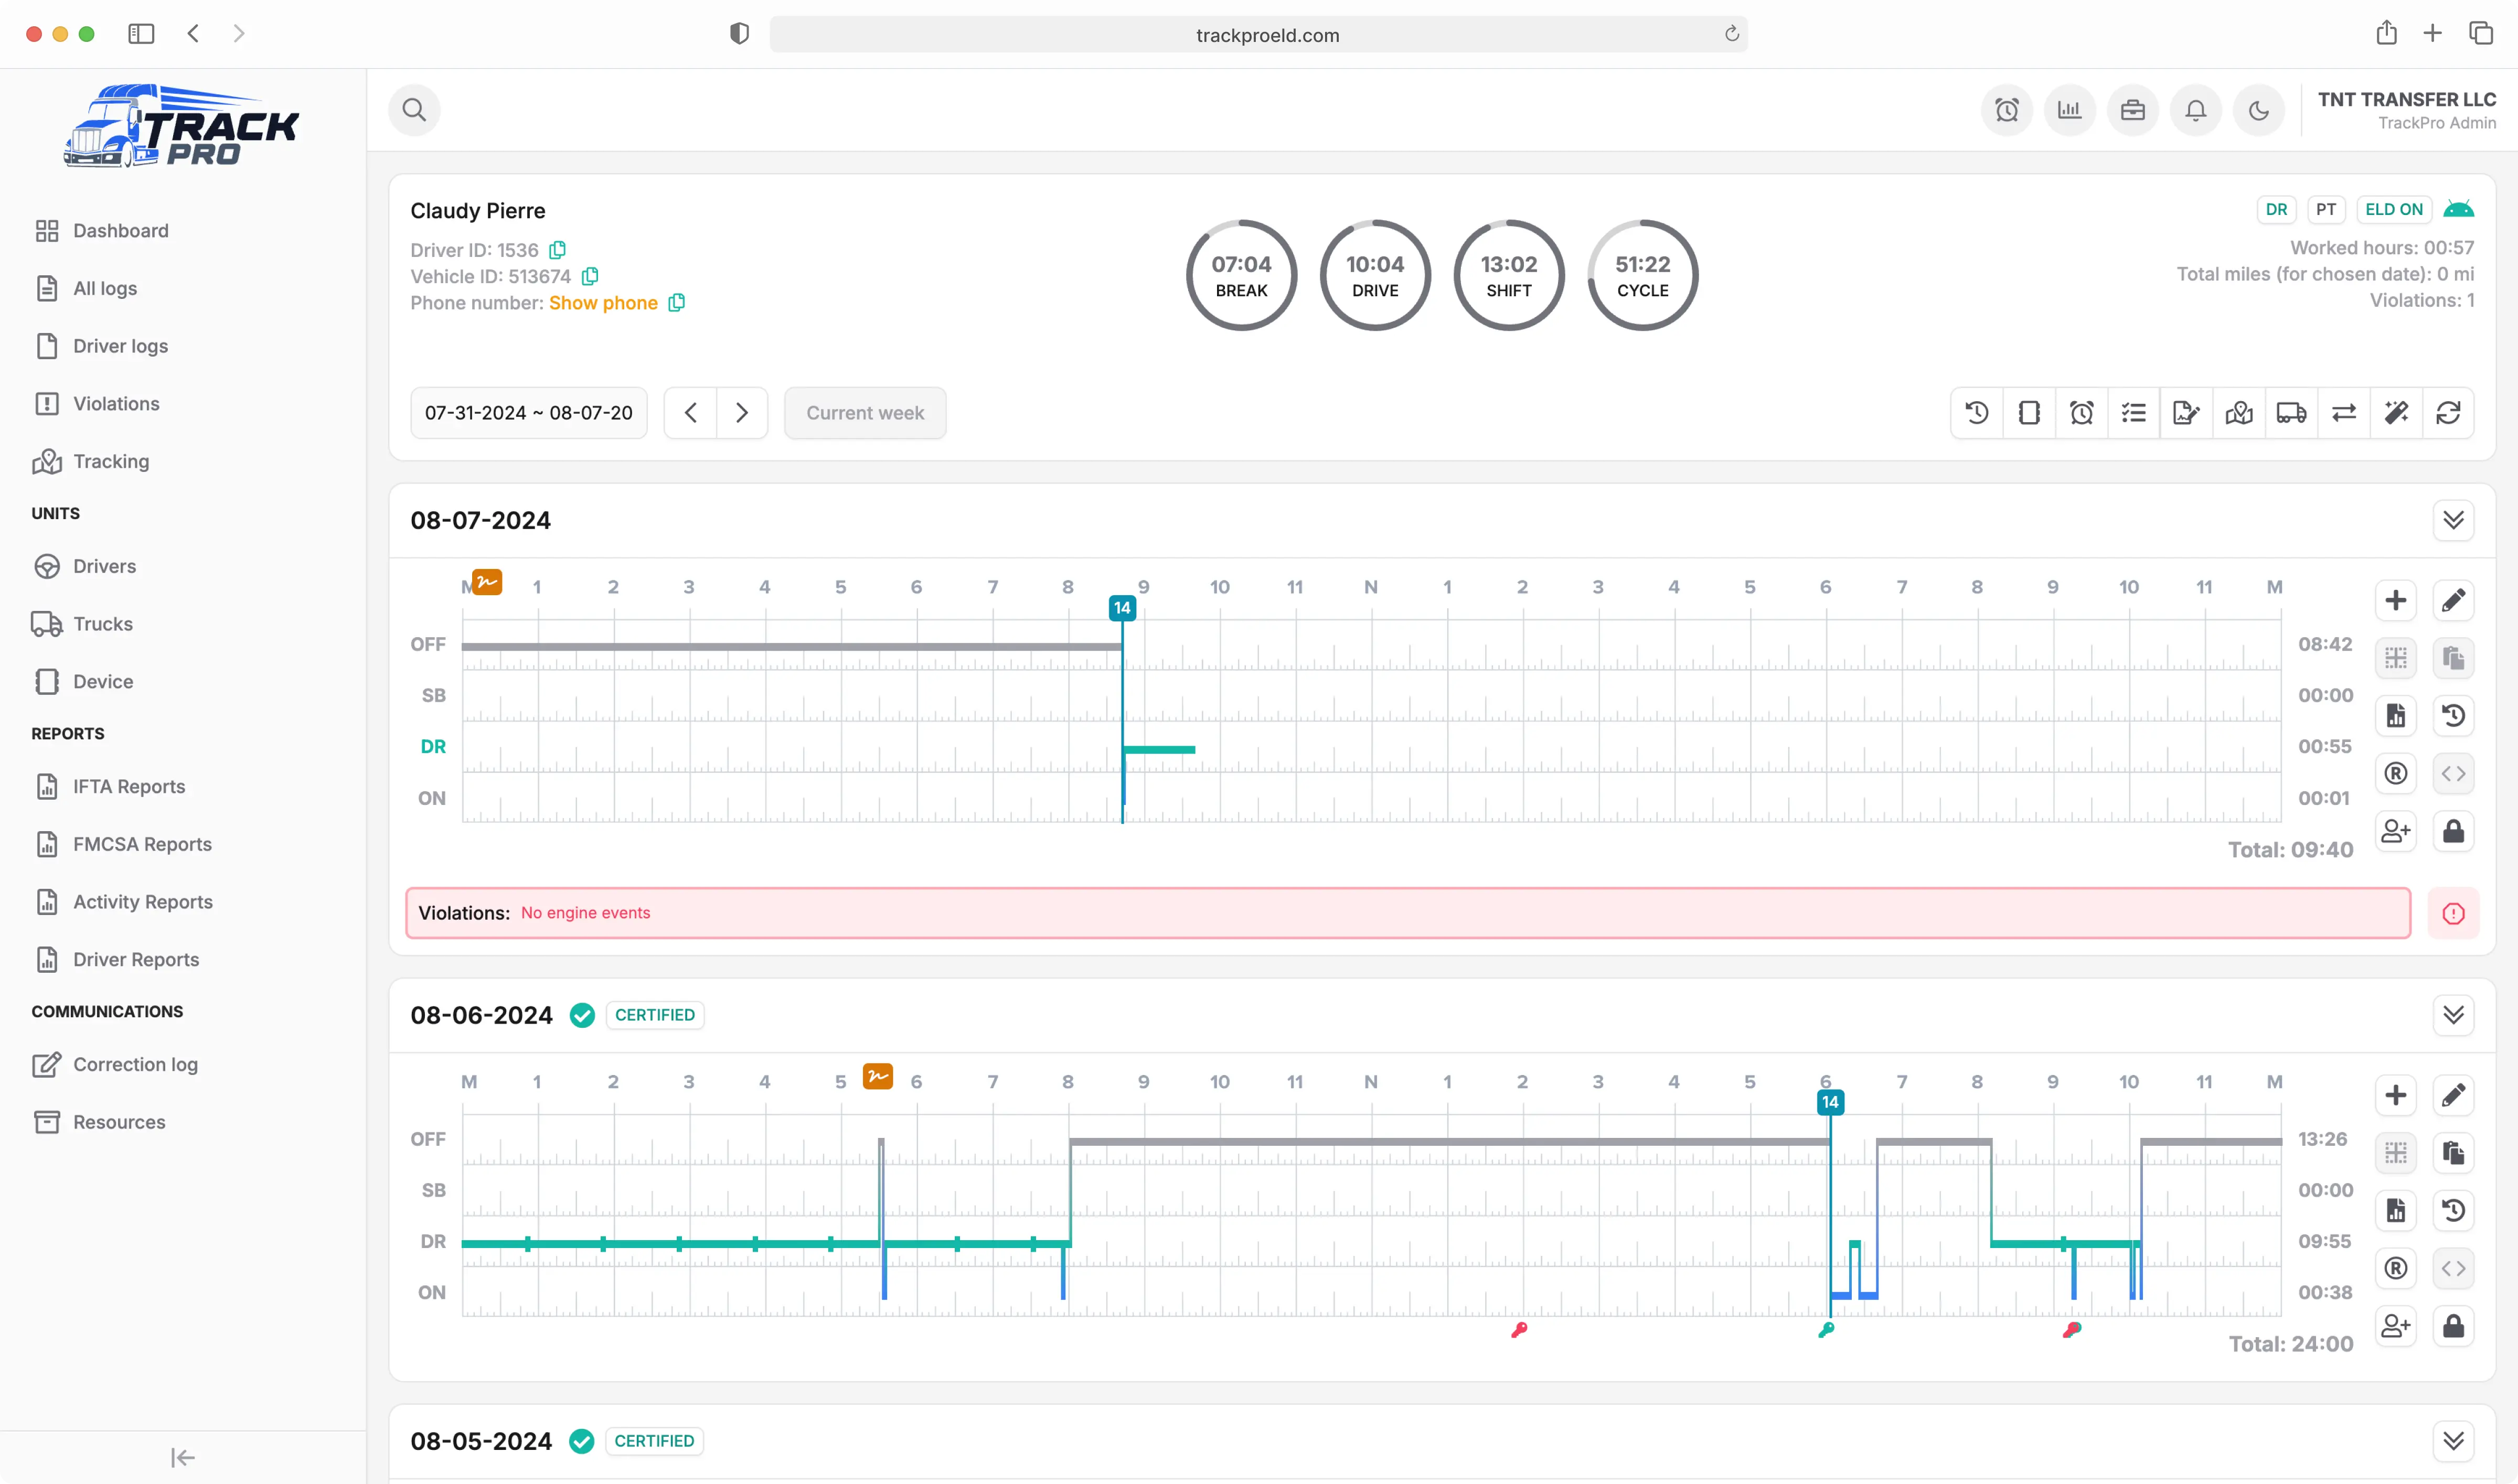Click the code brackets icon for 08-06-2024
The image size is (2518, 1484).
pyautogui.click(x=2453, y=1268)
